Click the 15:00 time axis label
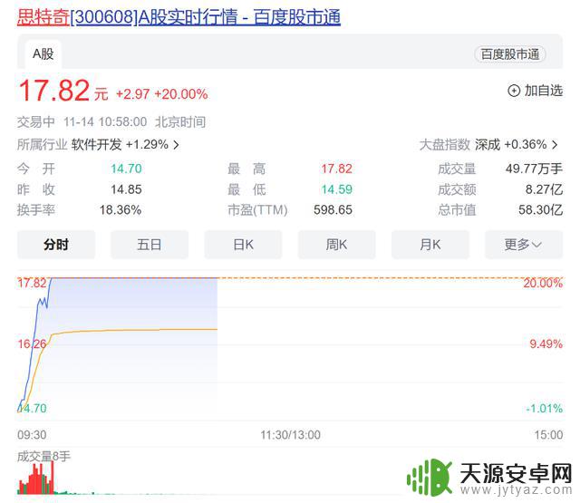Viewport: 580px width, 503px height. (x=548, y=435)
